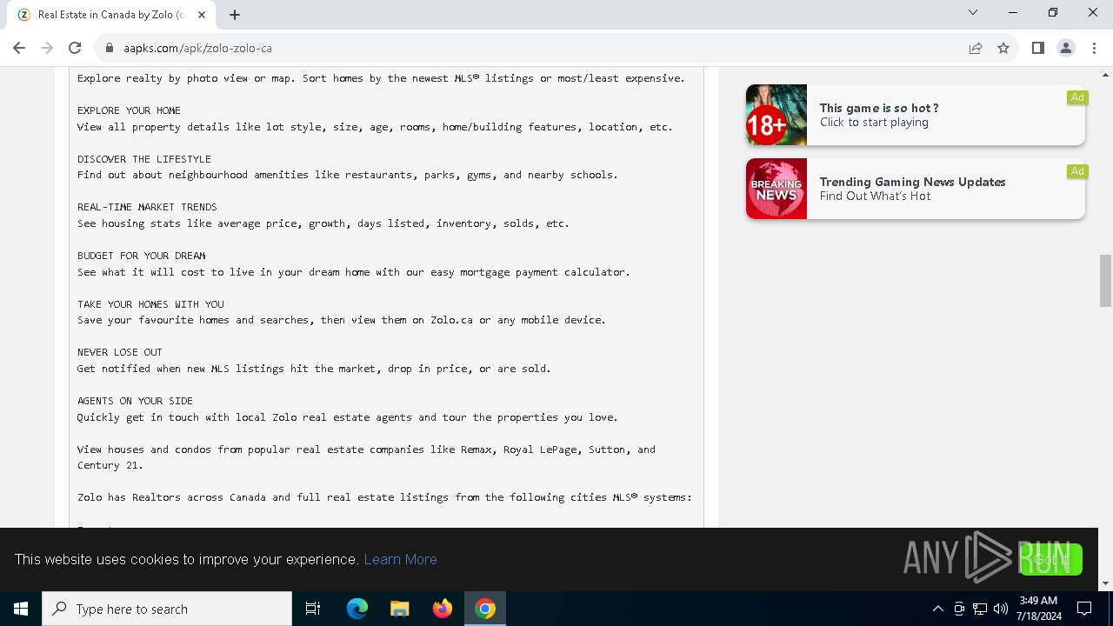Click the forward navigation arrow
This screenshot has height=626, width=1113.
pos(47,48)
